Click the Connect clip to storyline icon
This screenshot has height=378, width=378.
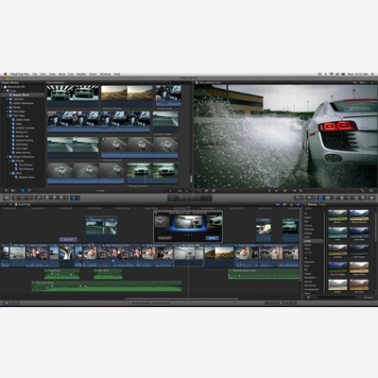click(x=47, y=198)
